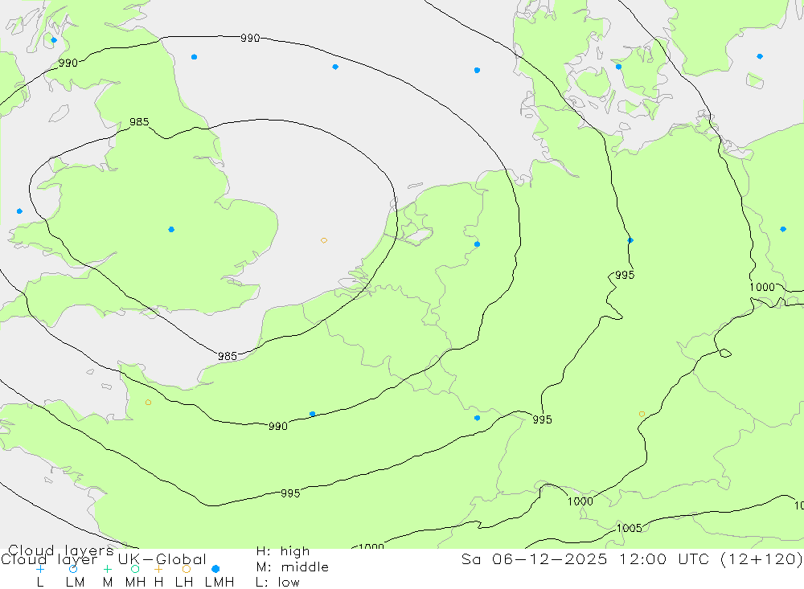Click the blue dot over the Irish Sea

19,211
